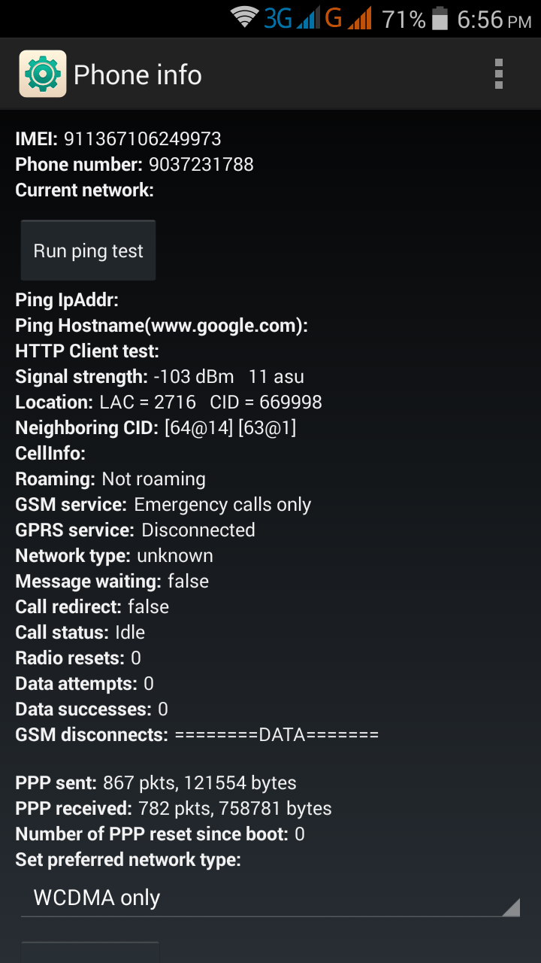Tap the orange G signal indicator

click(348, 18)
